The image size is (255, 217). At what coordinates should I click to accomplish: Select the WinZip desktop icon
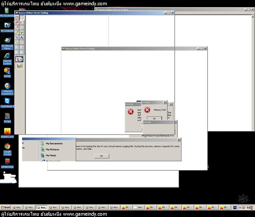click(x=7, y=72)
